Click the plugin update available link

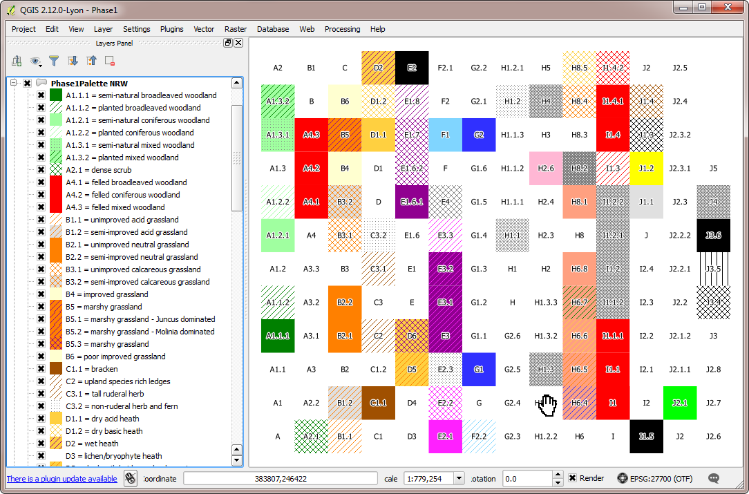(x=61, y=479)
